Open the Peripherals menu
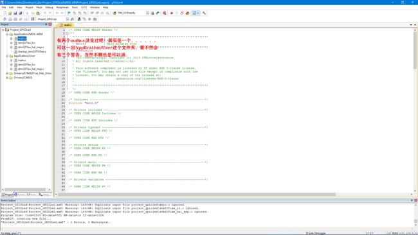418x235 pixels. coord(62,8)
